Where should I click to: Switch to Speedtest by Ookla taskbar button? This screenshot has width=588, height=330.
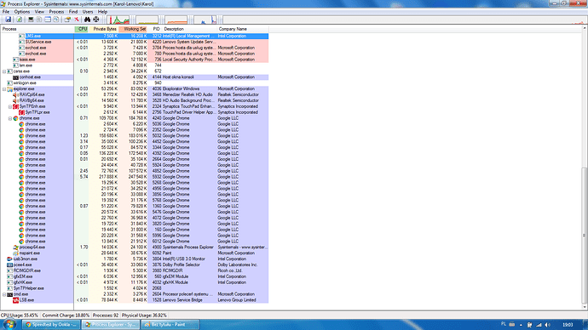51,324
